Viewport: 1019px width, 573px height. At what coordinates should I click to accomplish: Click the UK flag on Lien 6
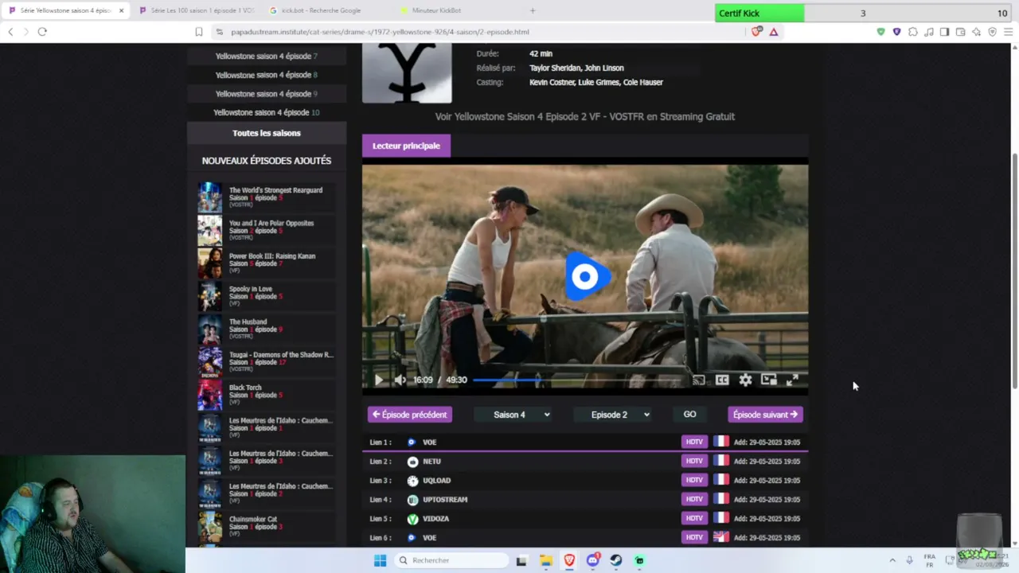pos(720,537)
